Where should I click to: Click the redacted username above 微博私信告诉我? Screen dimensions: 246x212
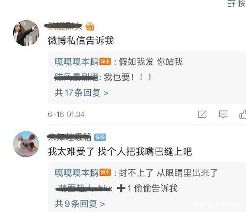pyautogui.click(x=64, y=26)
